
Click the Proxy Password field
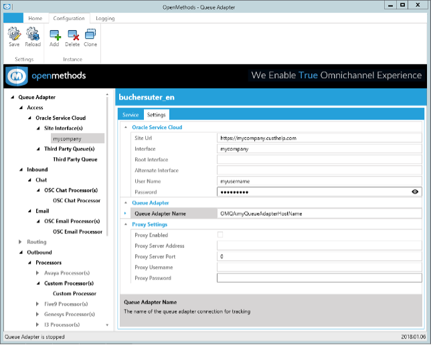tap(319, 278)
